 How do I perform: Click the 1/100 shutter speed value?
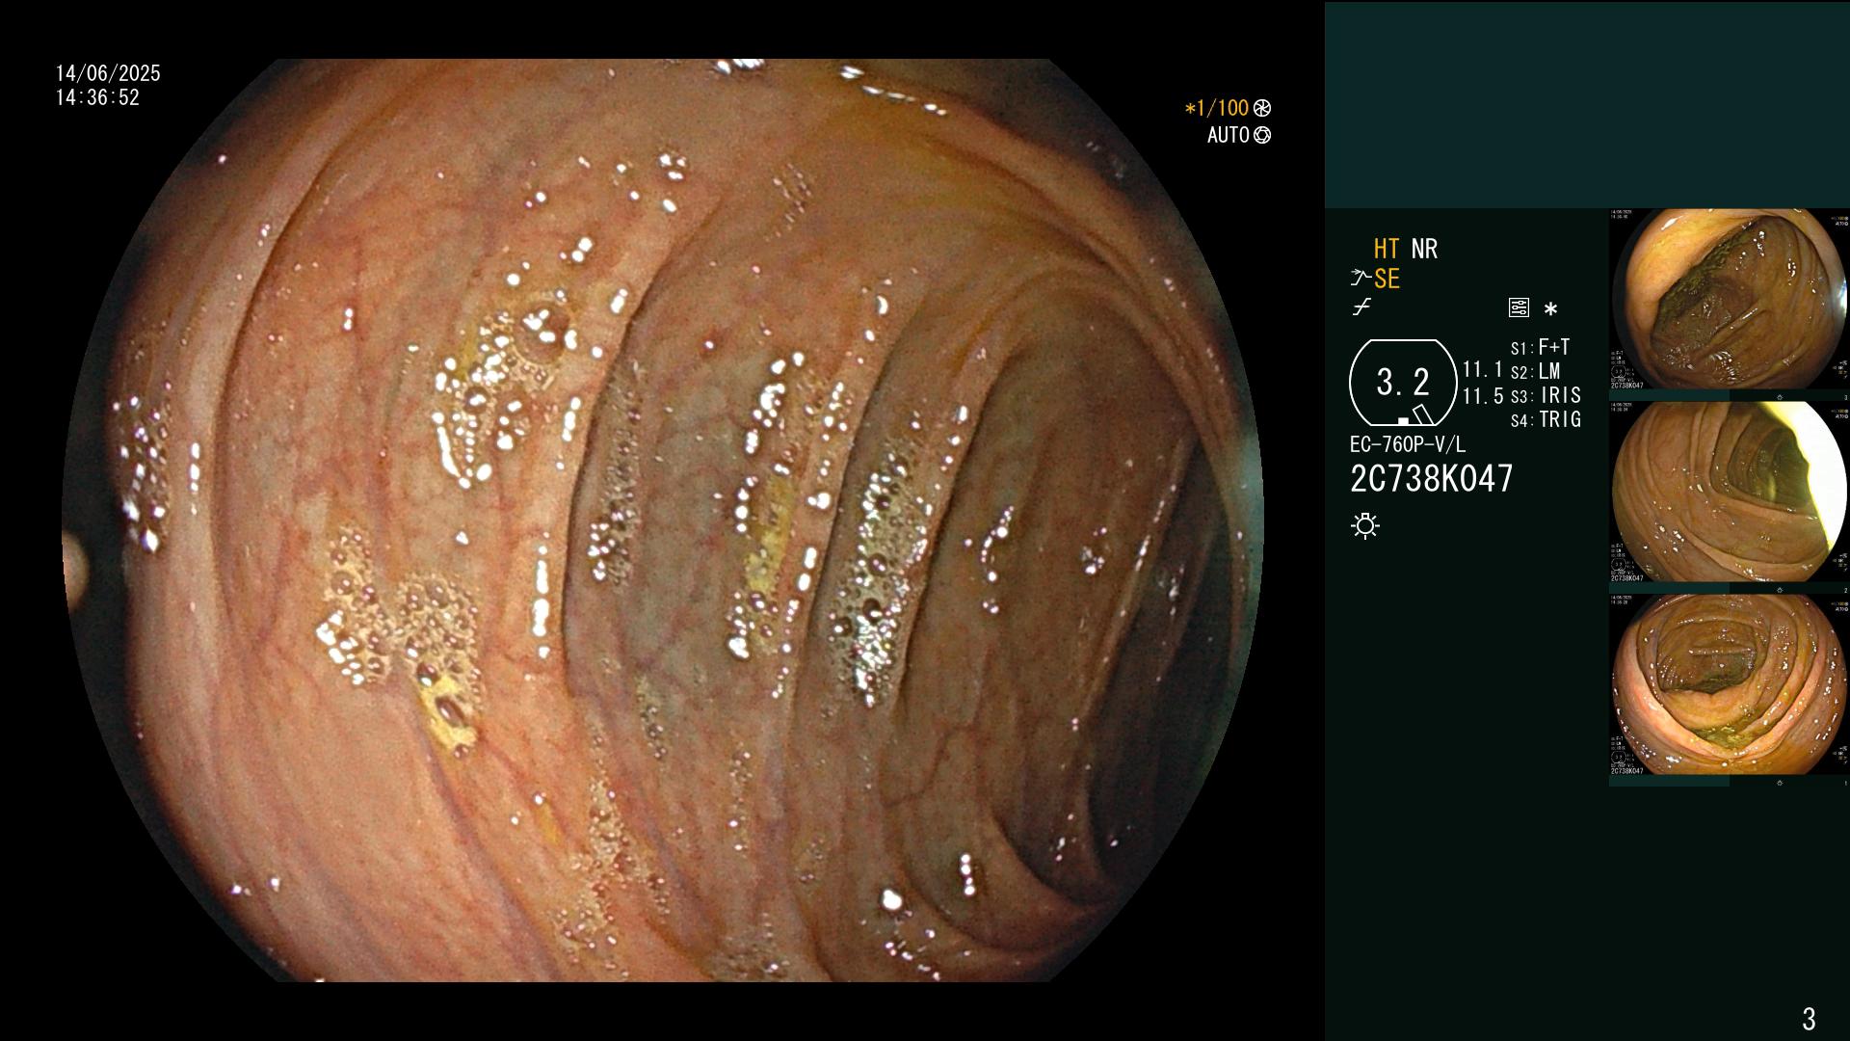1217,108
